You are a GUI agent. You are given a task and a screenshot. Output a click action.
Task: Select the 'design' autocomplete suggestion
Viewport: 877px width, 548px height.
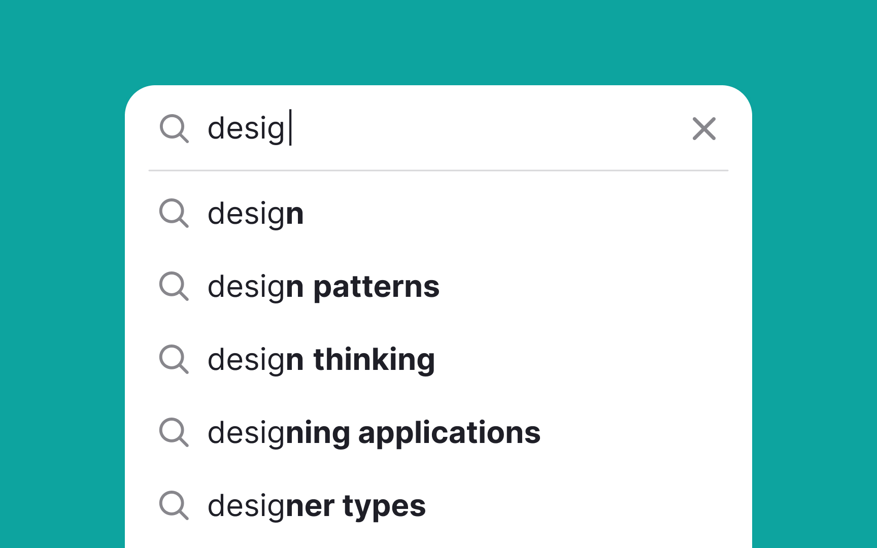coord(255,214)
